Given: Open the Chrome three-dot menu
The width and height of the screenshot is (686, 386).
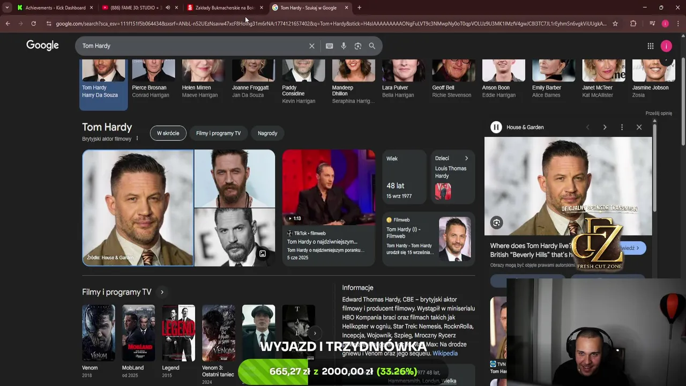Looking at the screenshot, I should pyautogui.click(x=678, y=24).
